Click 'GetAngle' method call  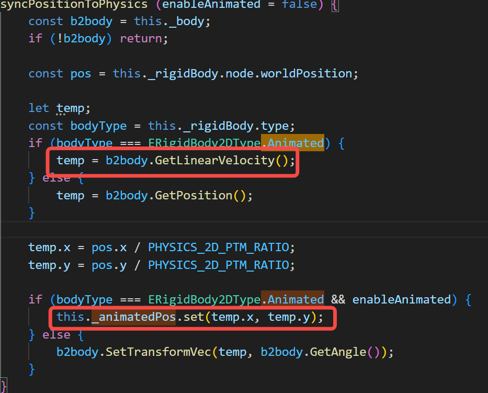pyautogui.click(x=338, y=352)
